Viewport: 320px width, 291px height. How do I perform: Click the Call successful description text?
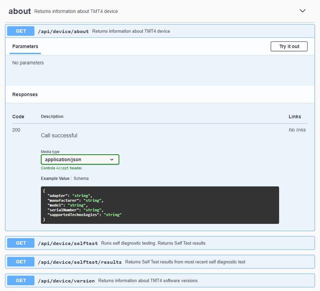(x=59, y=136)
